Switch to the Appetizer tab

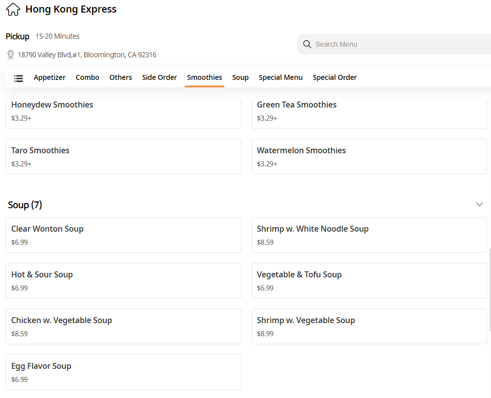pyautogui.click(x=50, y=77)
